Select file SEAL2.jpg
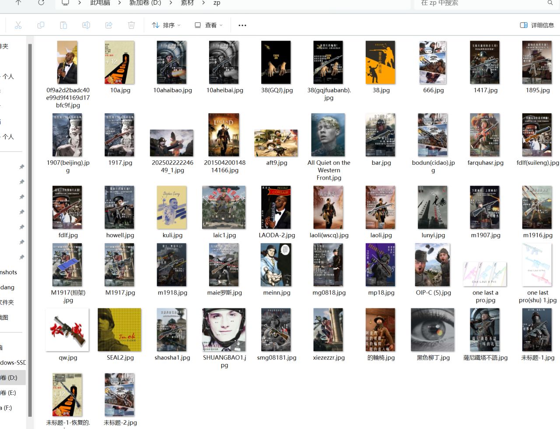Image resolution: width=560 pixels, height=429 pixels. pyautogui.click(x=120, y=335)
